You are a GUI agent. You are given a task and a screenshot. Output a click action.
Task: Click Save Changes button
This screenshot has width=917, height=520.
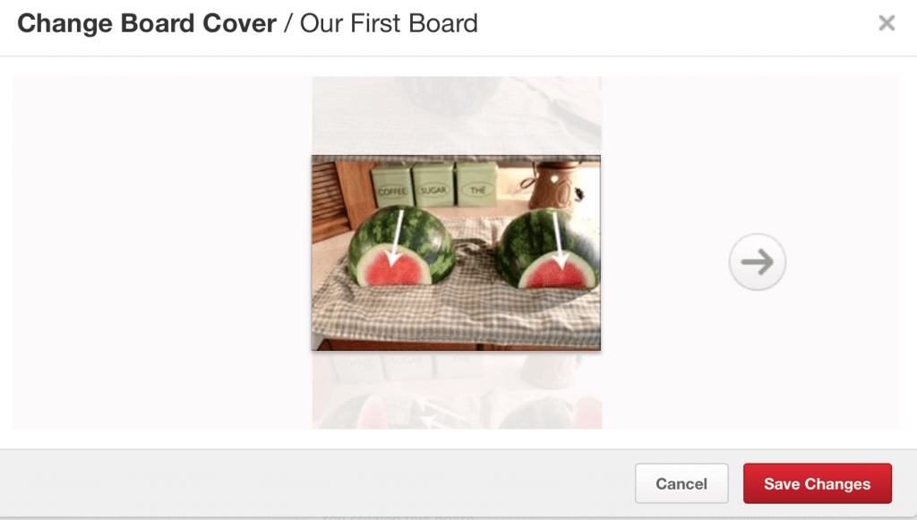817,484
